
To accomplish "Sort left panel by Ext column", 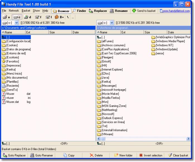I will click(37, 32).
